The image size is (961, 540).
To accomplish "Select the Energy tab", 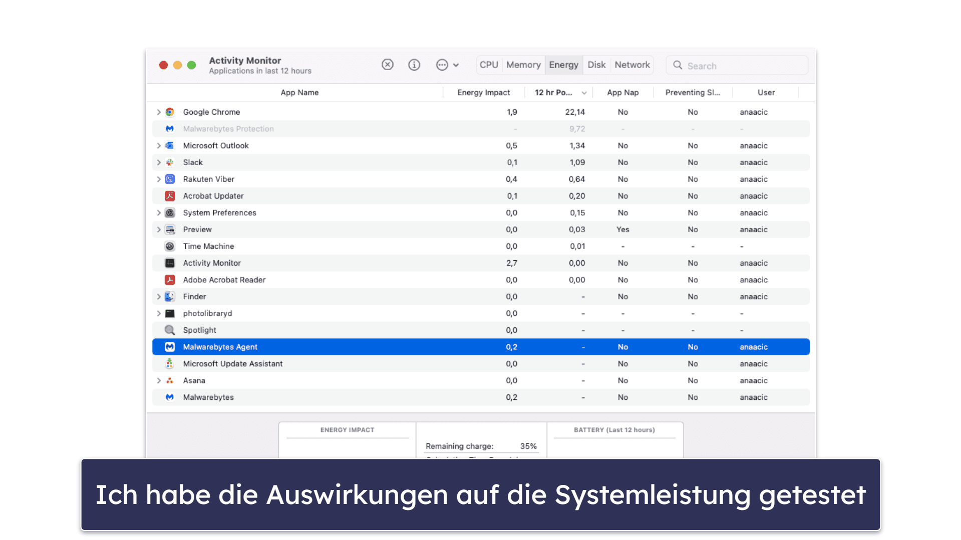I will (x=563, y=65).
